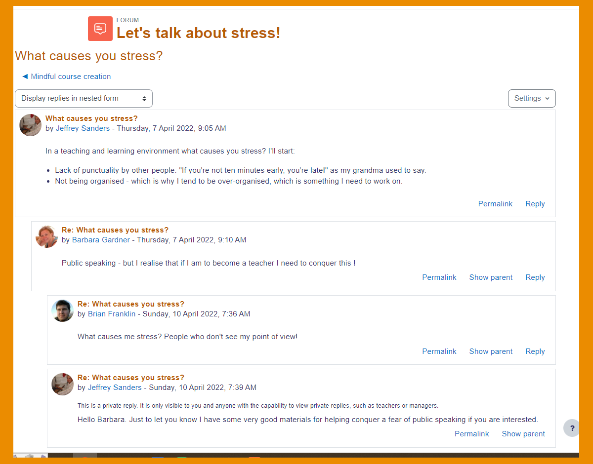Go back to Mindful course creation

[66, 77]
